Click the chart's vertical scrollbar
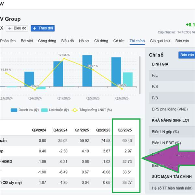This screenshot has height=195, width=195. (140, 75)
